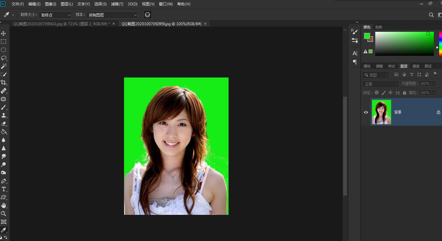Open the 取样大小 dropdown
The image size is (442, 241).
(55, 15)
